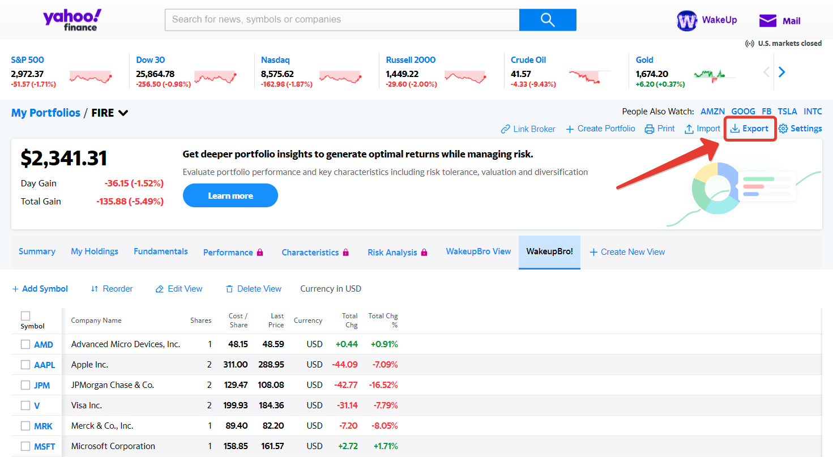This screenshot has width=833, height=457.
Task: Open INTC from People Also Watch
Action: [813, 112]
